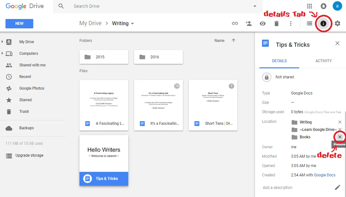Screen dimensions: 346x197
Task: Remove the Books location
Action: pyautogui.click(x=340, y=137)
